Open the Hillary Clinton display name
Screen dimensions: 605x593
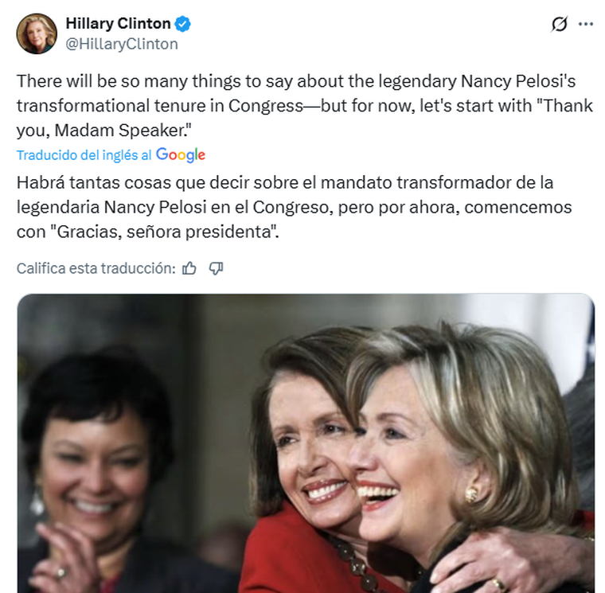118,24
